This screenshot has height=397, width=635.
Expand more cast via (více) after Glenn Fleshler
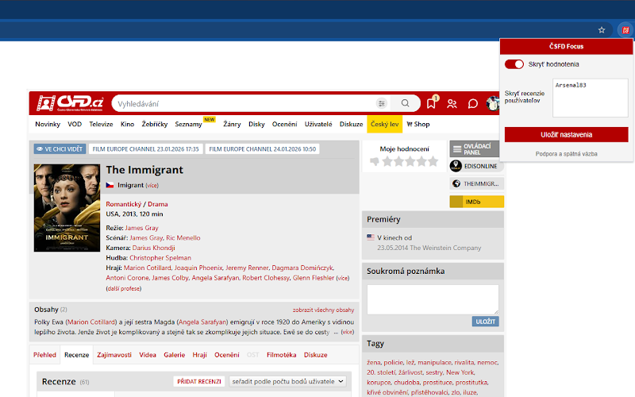pos(342,279)
